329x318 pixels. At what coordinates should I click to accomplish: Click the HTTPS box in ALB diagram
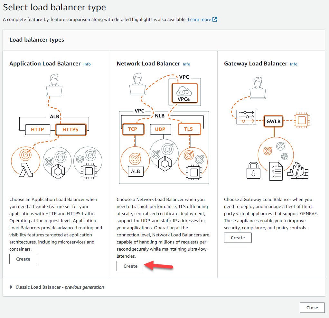[70, 130]
